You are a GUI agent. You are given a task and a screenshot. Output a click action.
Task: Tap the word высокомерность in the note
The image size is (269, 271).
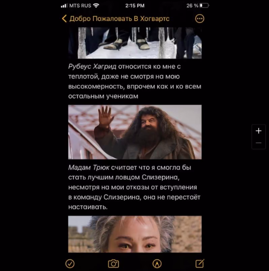coord(96,86)
